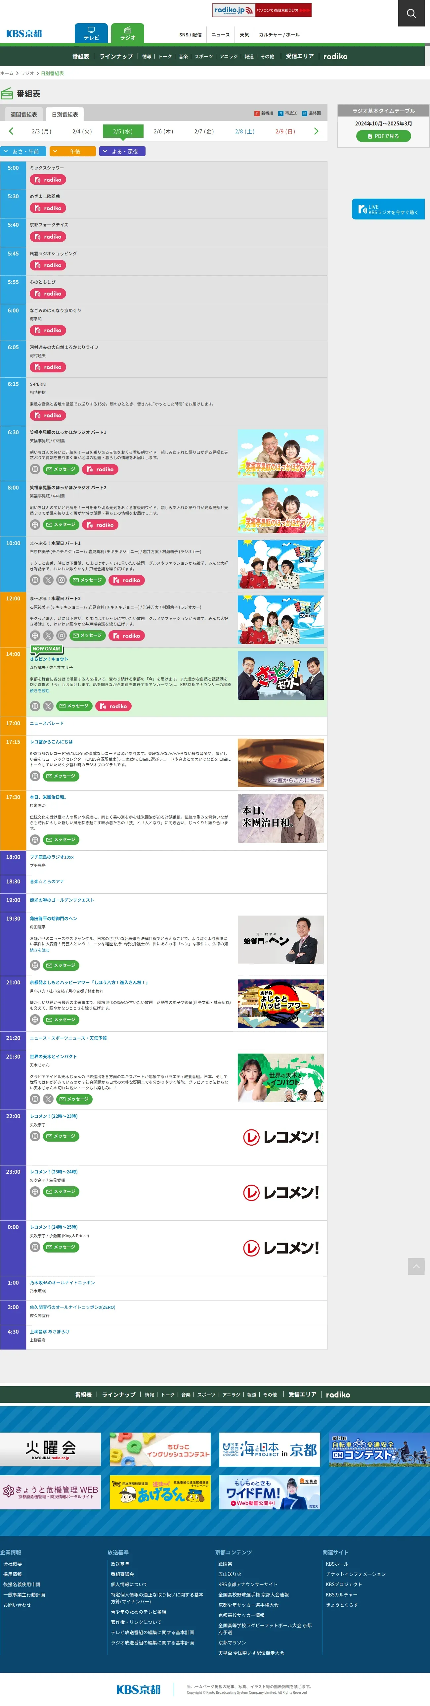This screenshot has width=430, height=1706.
Task: Open 受信エリア in the top navigation
Action: point(300,57)
